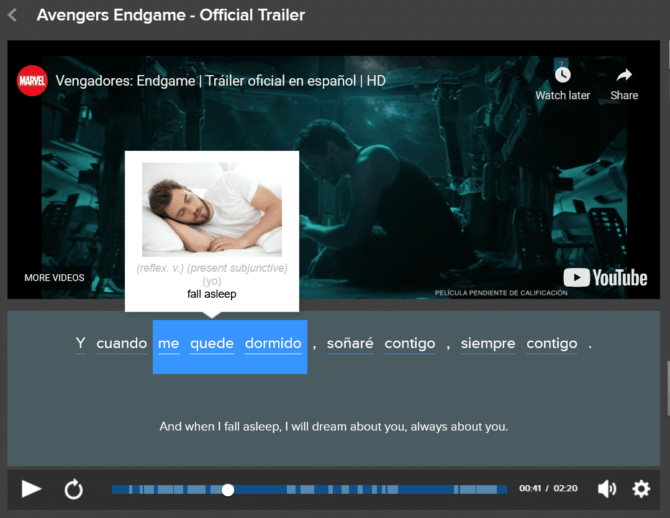Play the video with the play button
Screen dimensions: 670x518
pos(31,489)
